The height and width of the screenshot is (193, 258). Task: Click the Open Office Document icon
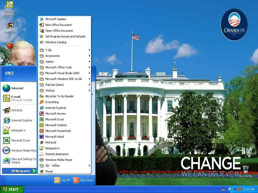pyautogui.click(x=42, y=31)
